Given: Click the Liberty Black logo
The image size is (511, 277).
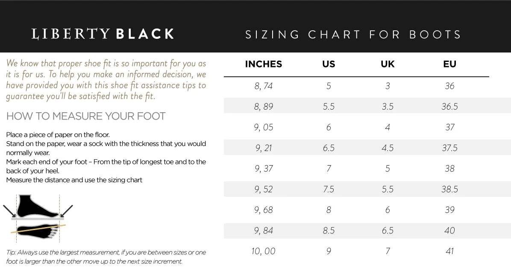Looking at the screenshot, I should coord(103,34).
